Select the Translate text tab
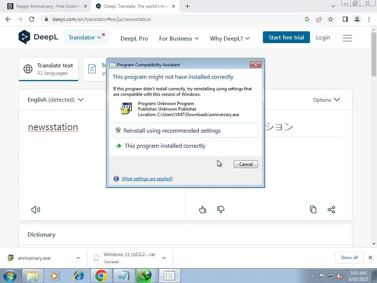 (x=49, y=69)
